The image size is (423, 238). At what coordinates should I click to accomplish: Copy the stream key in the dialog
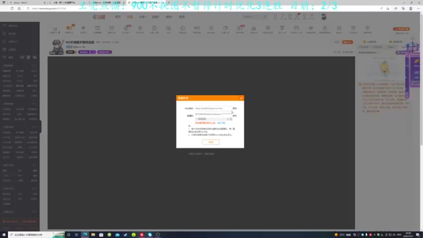pyautogui.click(x=234, y=115)
